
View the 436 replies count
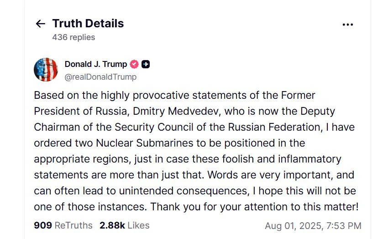[73, 37]
